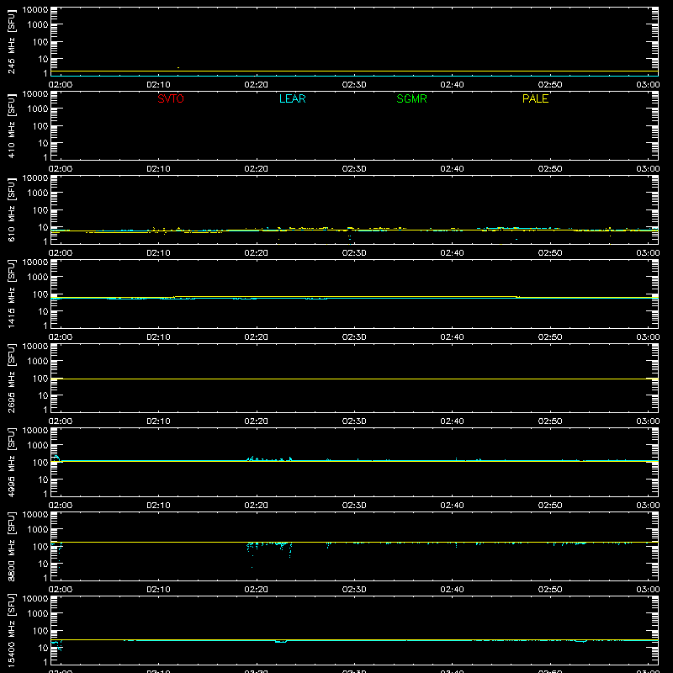Click 02:50 time label below 410 MHz panel

click(x=550, y=169)
